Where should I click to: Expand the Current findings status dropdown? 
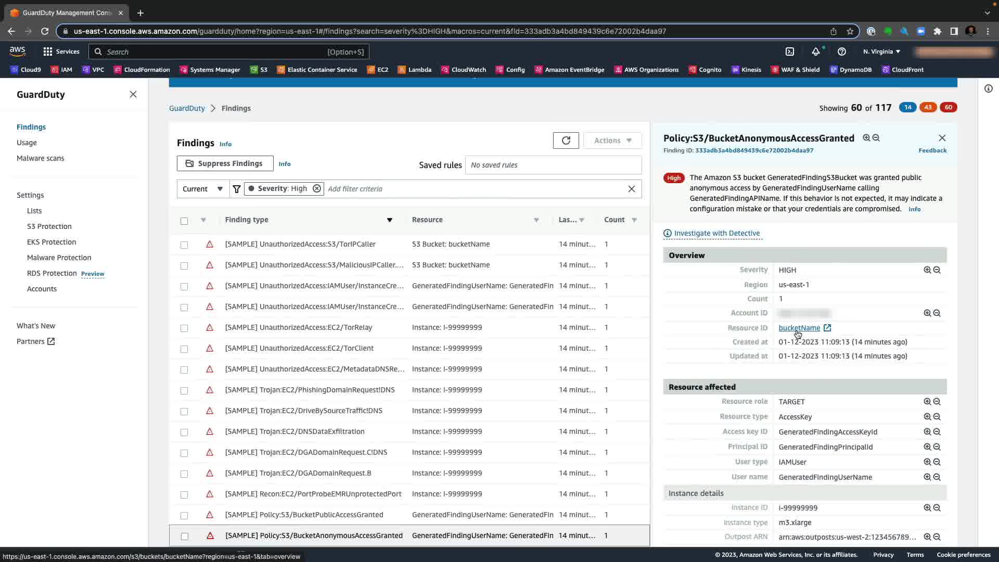click(203, 189)
